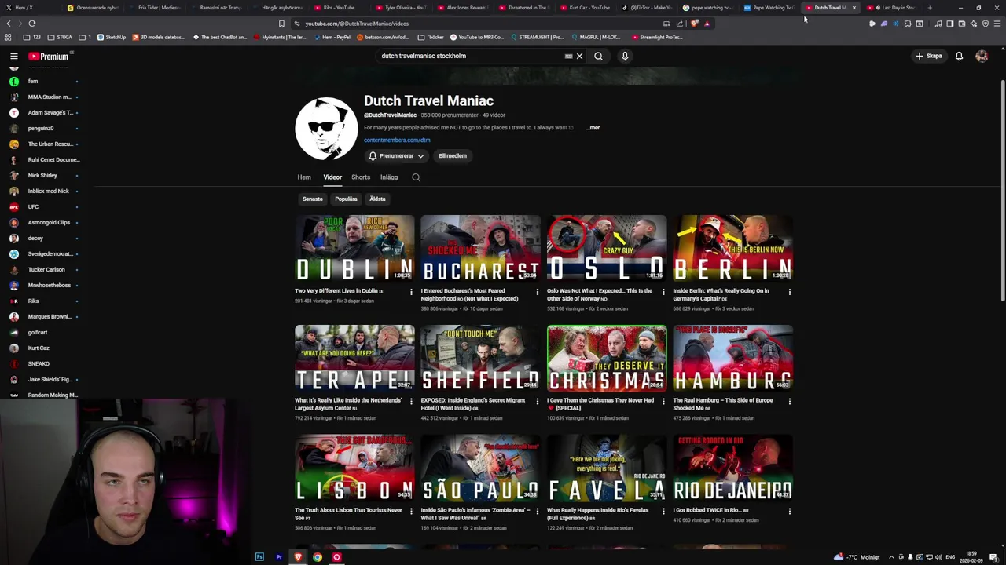The image size is (1006, 565).
Task: Reload the page in browser
Action: click(x=31, y=24)
